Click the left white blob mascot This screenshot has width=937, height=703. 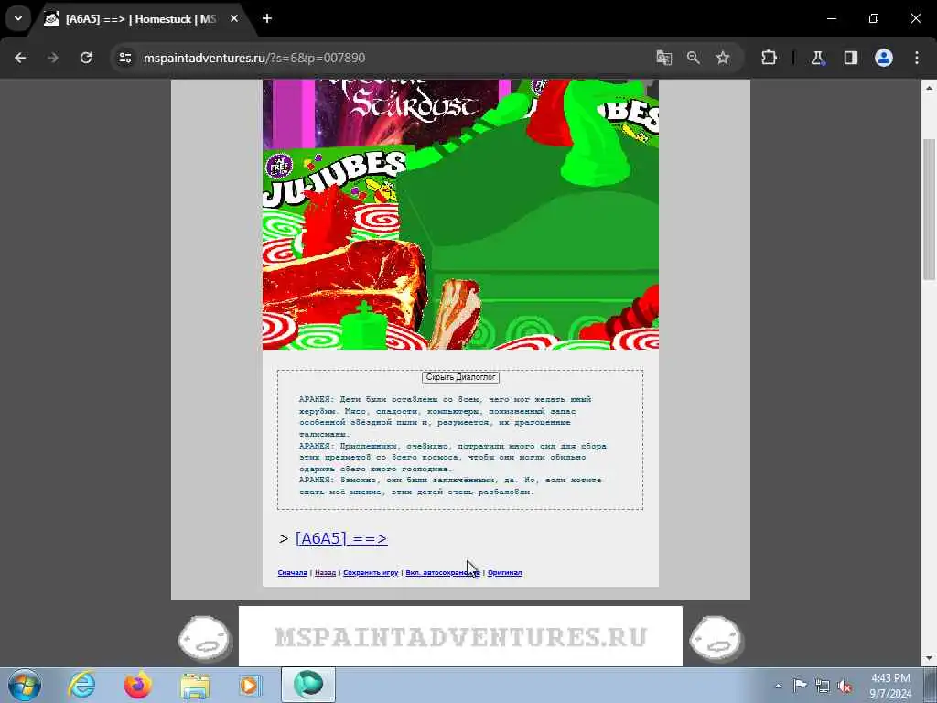tap(204, 639)
